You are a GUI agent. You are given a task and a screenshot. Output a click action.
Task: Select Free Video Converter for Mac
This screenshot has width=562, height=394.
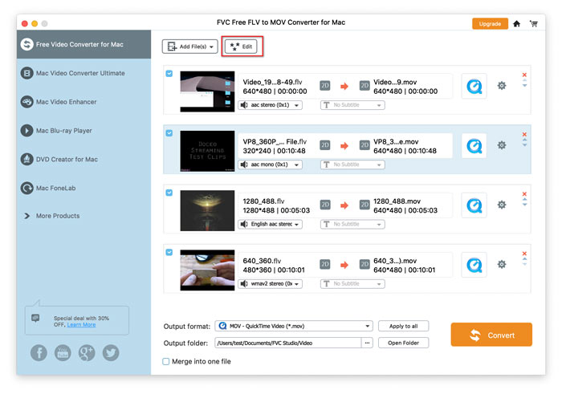click(x=83, y=44)
